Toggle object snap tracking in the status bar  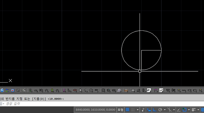178,110
